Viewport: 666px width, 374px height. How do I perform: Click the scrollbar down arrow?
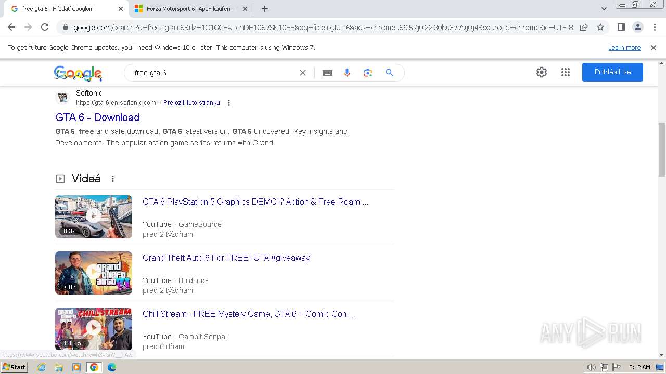pyautogui.click(x=662, y=355)
